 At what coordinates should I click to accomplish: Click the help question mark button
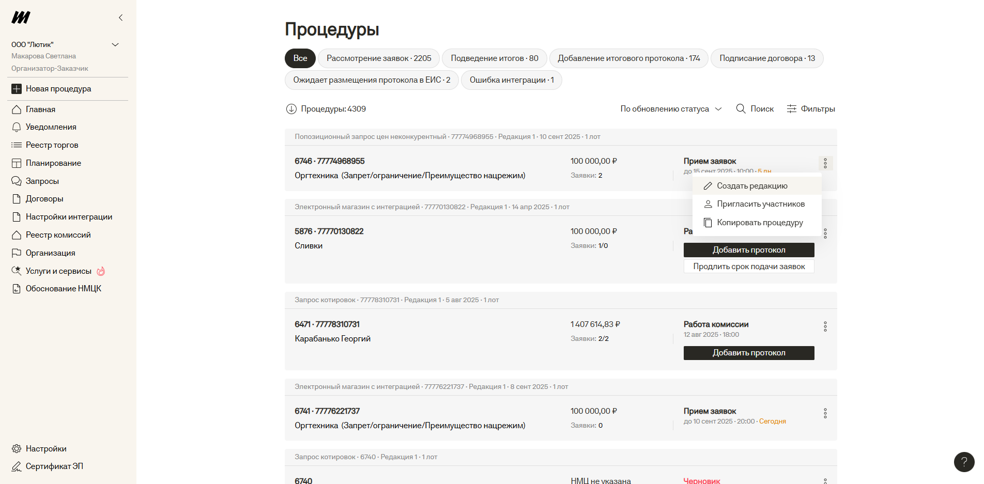pos(964,462)
